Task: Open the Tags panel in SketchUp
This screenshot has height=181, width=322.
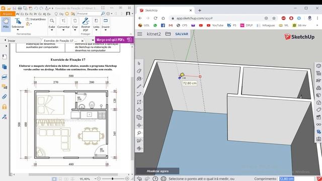Action: click(318, 110)
